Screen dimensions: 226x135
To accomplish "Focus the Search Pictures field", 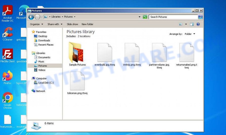I will click(173, 17).
